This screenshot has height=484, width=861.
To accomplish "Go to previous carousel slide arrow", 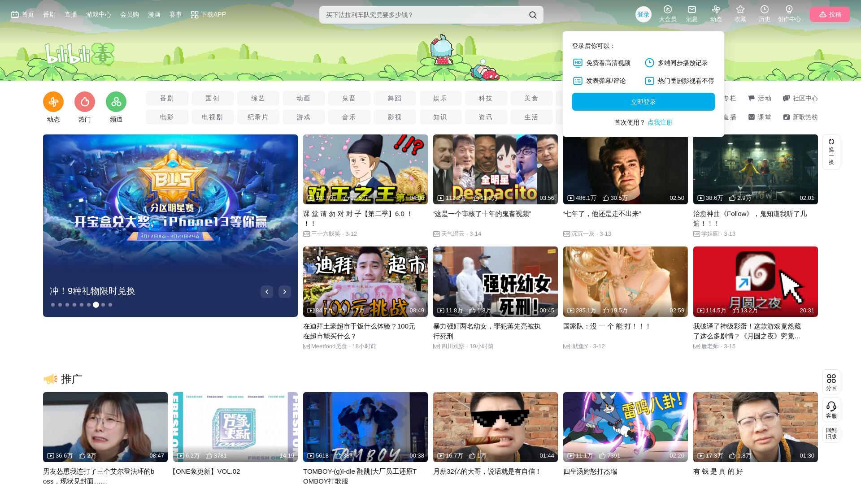I will [267, 292].
